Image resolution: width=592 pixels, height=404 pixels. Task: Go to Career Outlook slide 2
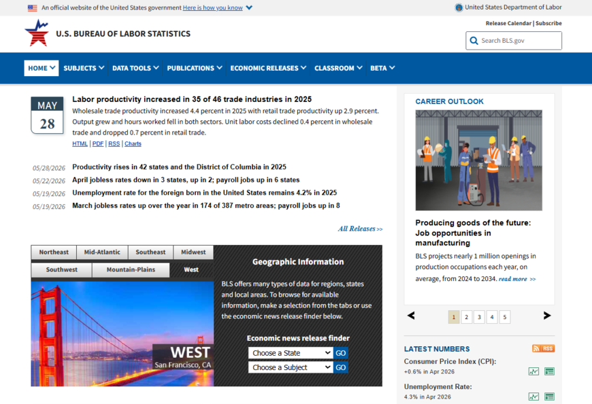click(467, 317)
